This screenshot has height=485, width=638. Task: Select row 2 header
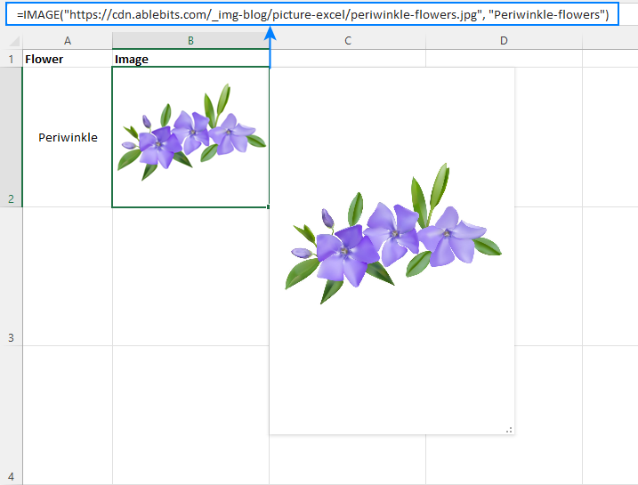(11, 137)
